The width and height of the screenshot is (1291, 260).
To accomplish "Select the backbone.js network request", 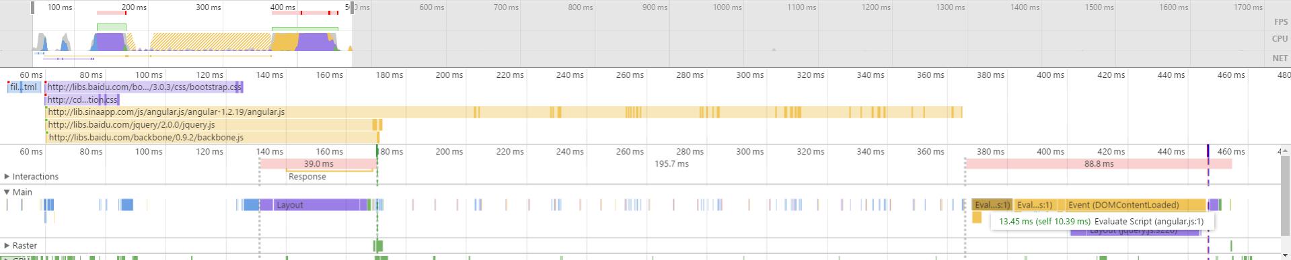I will [213, 138].
